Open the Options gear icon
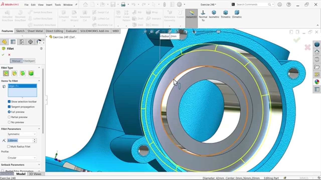This screenshot has width=321, height=180. [179, 4]
